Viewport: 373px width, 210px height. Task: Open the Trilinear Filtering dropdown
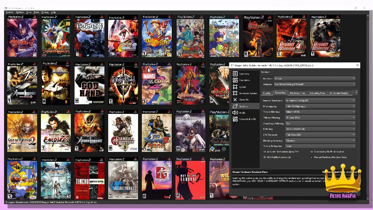tap(320, 118)
